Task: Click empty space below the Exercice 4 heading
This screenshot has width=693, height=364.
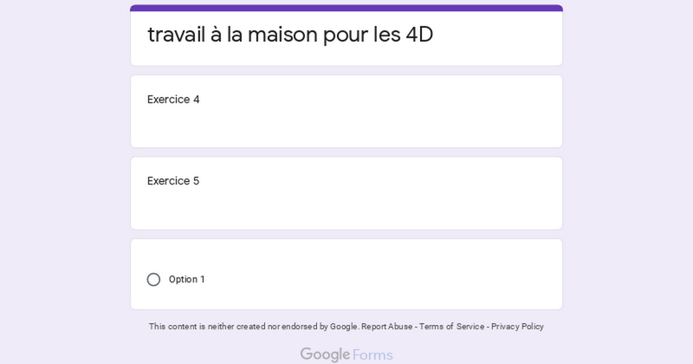Action: tap(346, 128)
